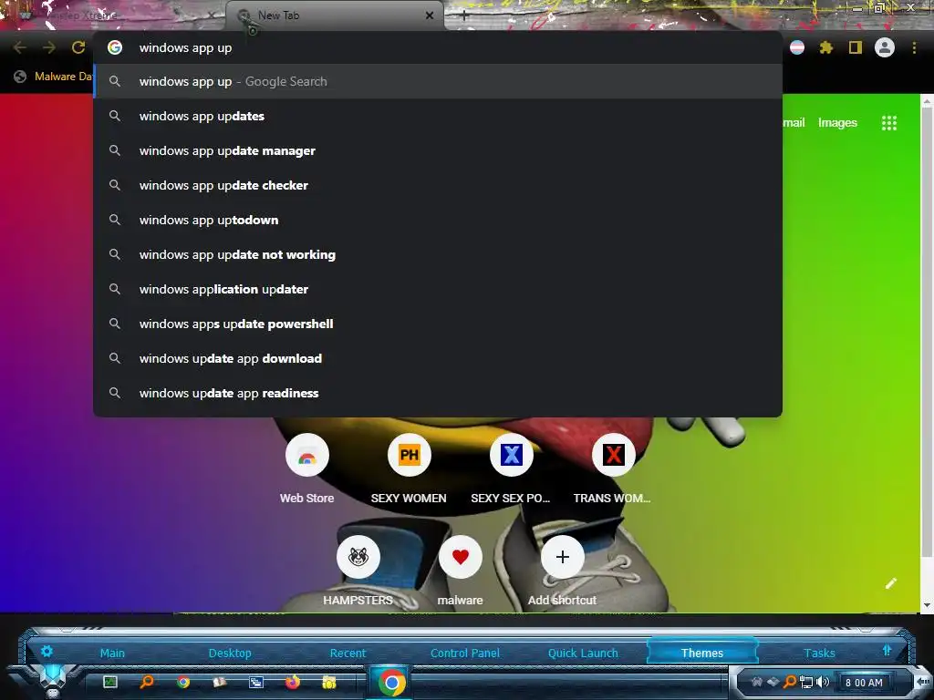Image resolution: width=934 pixels, height=700 pixels.
Task: Open the Chrome profile avatar
Action: pos(885,47)
